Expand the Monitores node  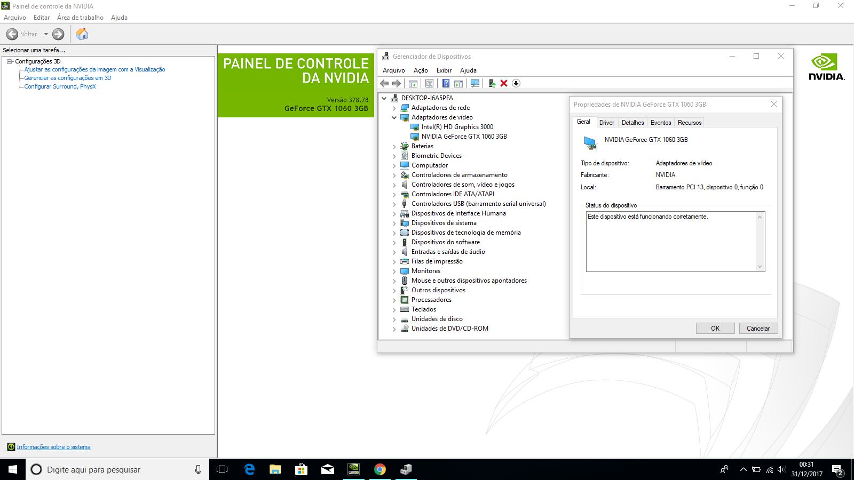(x=394, y=271)
